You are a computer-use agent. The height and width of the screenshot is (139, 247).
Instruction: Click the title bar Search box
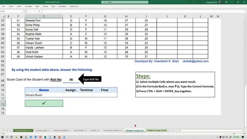(125, 2)
